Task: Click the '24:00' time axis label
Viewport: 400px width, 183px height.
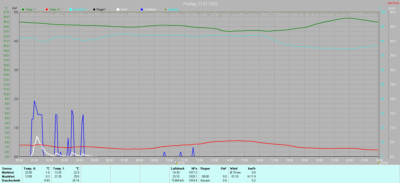Action: 379,160
